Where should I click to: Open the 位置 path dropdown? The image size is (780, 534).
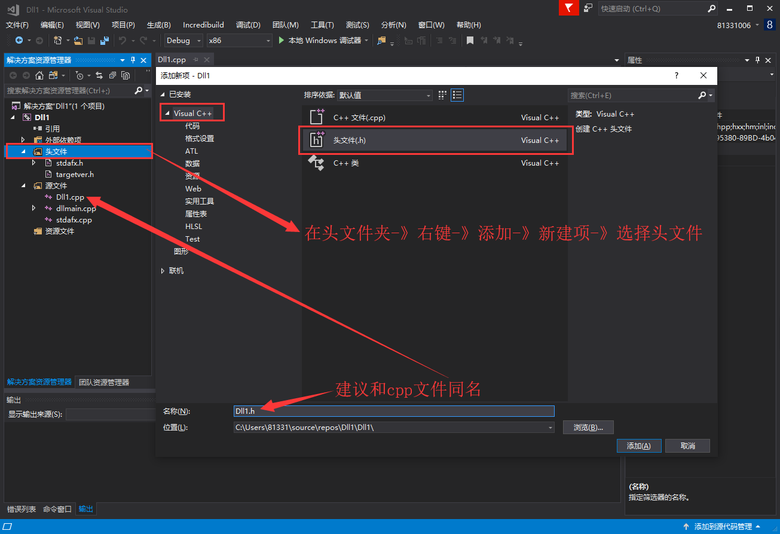pyautogui.click(x=550, y=428)
